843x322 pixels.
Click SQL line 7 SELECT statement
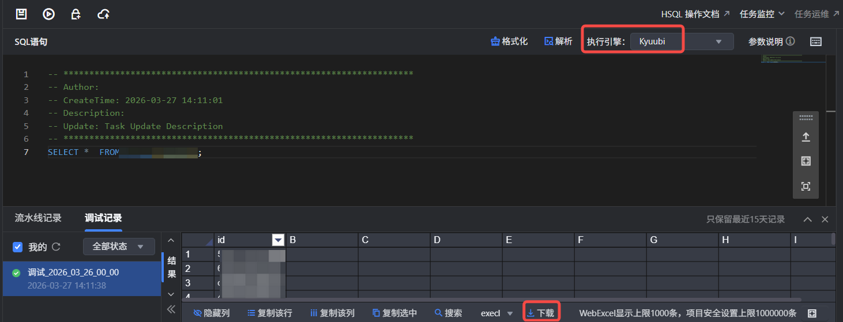[125, 152]
